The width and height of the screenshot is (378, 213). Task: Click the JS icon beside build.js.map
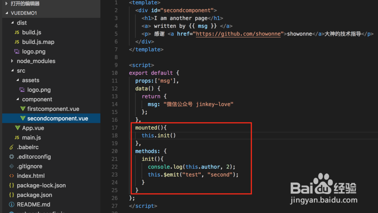click(x=17, y=42)
